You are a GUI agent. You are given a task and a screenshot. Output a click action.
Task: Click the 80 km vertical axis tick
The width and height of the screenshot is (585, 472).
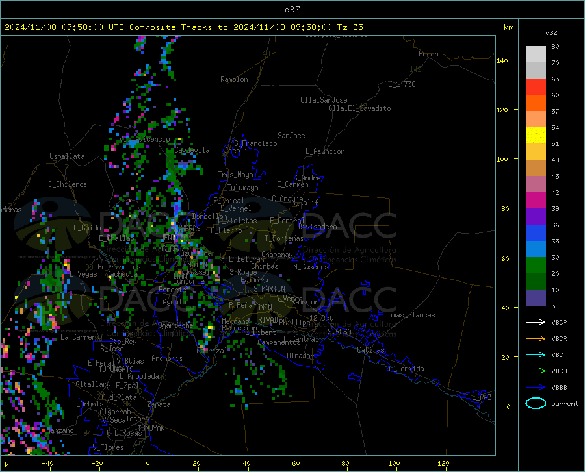click(x=504, y=208)
